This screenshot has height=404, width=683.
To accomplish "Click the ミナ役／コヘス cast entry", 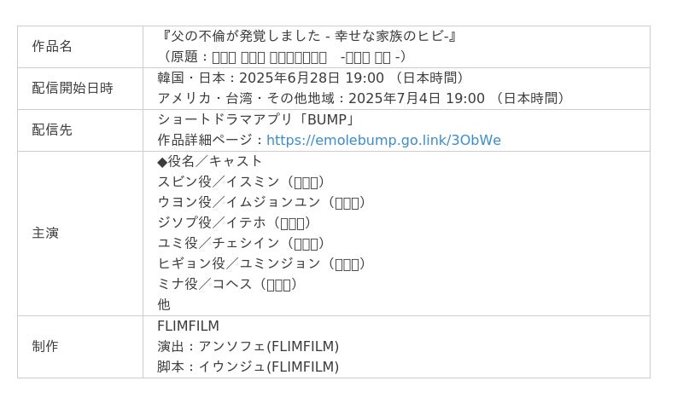I will [x=227, y=284].
